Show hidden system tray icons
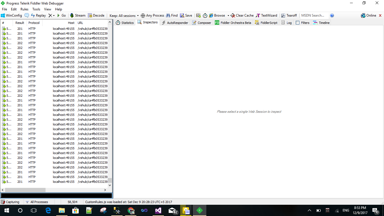The image size is (384, 216). [x=310, y=210]
